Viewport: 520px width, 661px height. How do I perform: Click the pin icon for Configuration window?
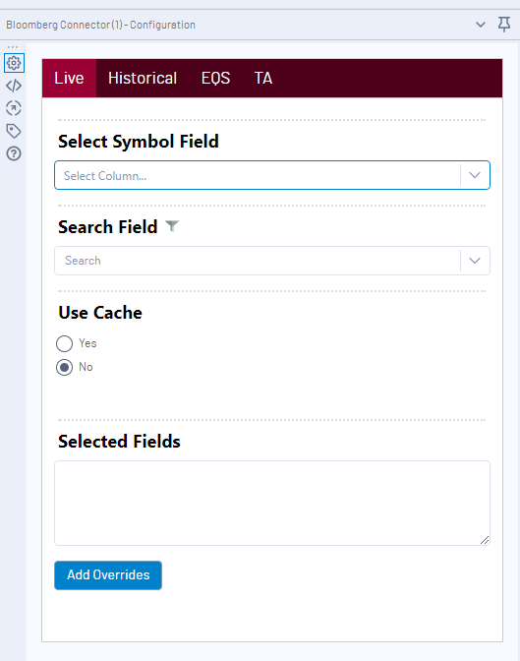click(x=504, y=25)
